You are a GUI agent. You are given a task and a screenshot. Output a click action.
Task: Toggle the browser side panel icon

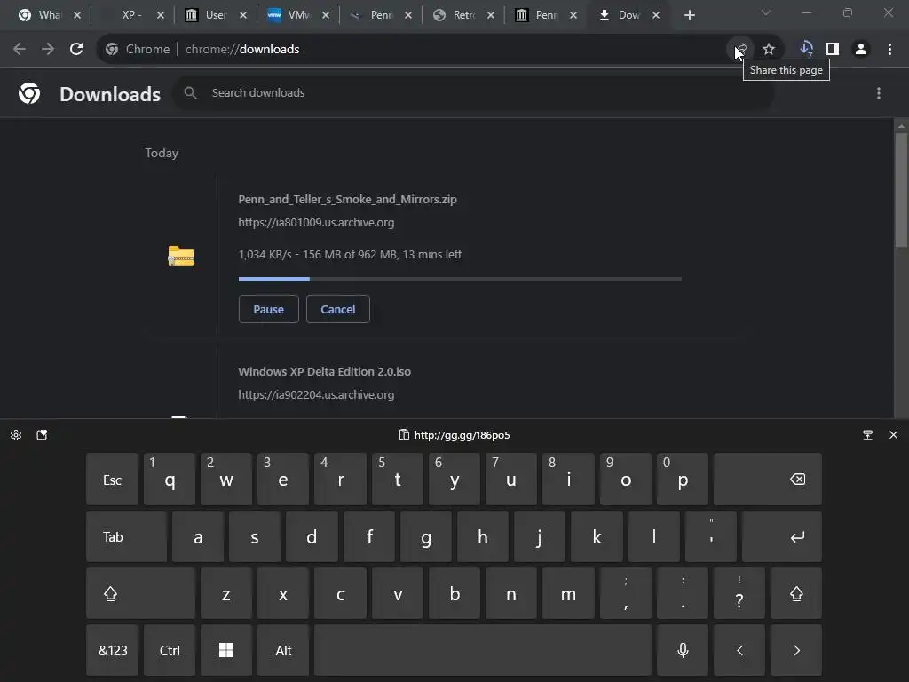(833, 50)
